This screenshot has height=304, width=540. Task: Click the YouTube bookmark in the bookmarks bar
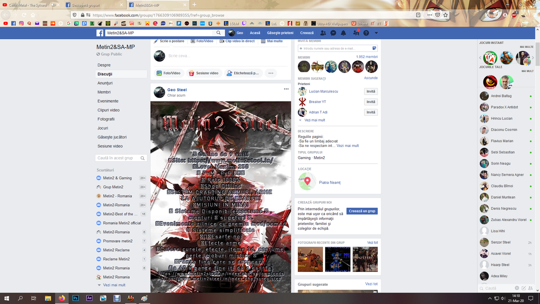(x=5, y=23)
